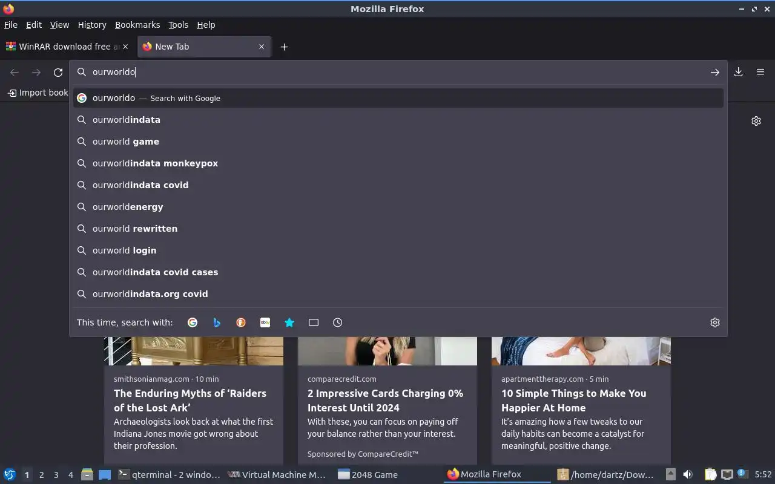This screenshot has height=484, width=775.
Task: Open the Tools menu
Action: coord(178,25)
